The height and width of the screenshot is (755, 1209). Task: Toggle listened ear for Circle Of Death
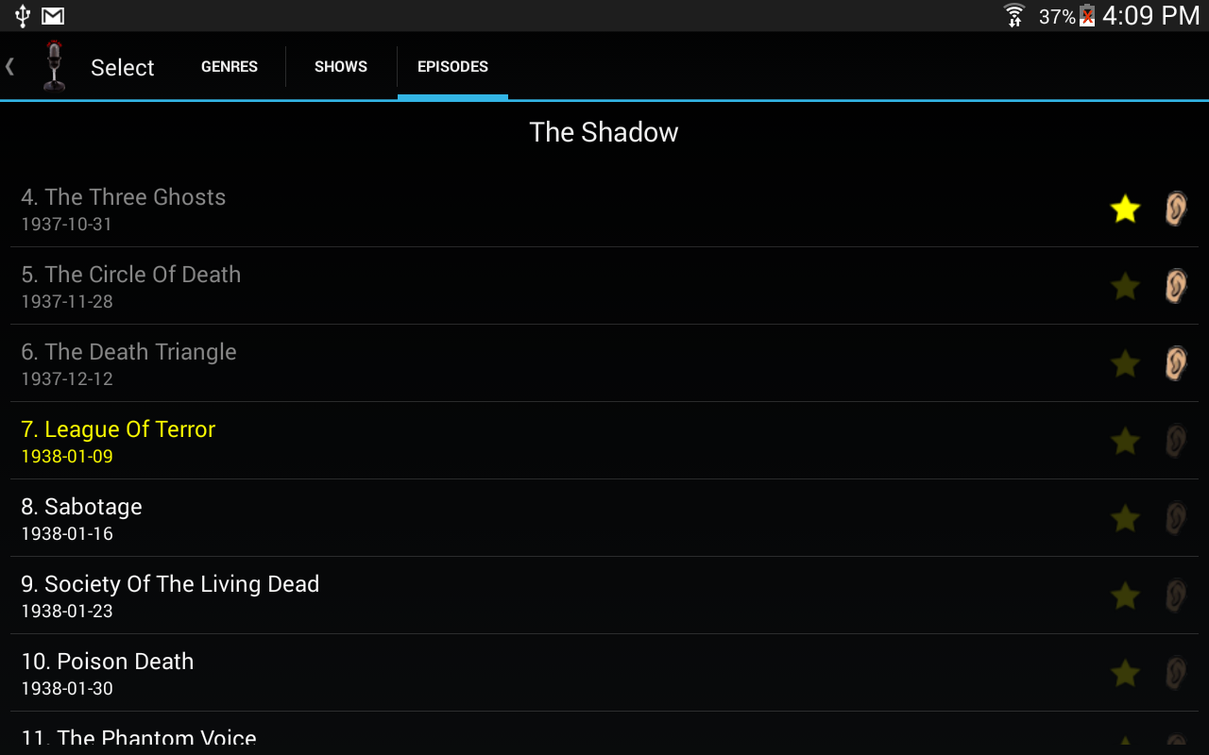click(x=1175, y=286)
